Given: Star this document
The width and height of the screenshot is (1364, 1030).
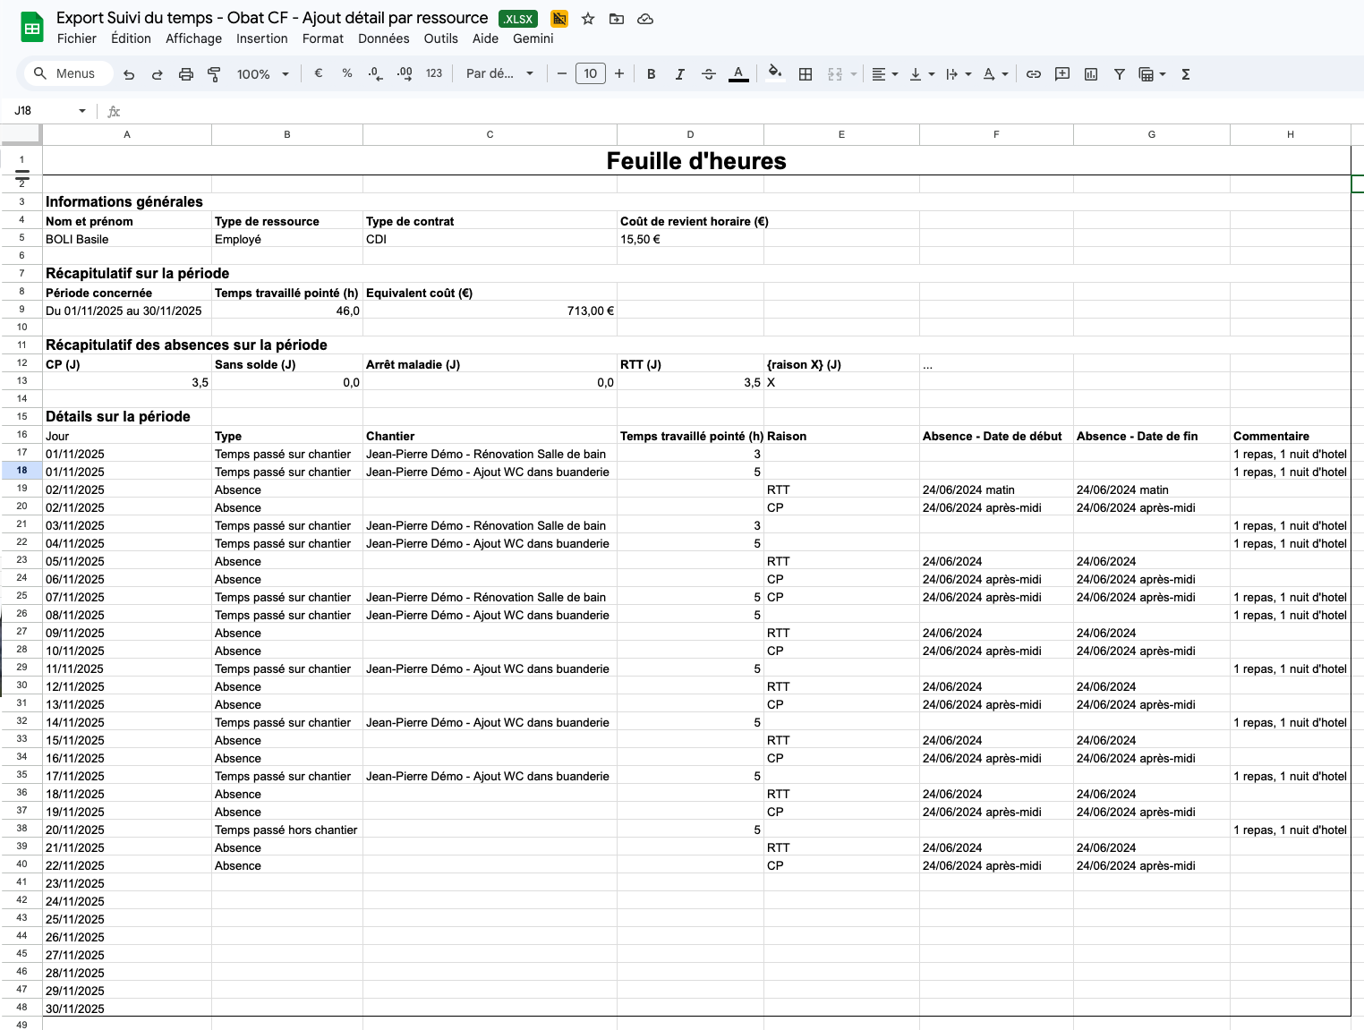Looking at the screenshot, I should pyautogui.click(x=588, y=19).
